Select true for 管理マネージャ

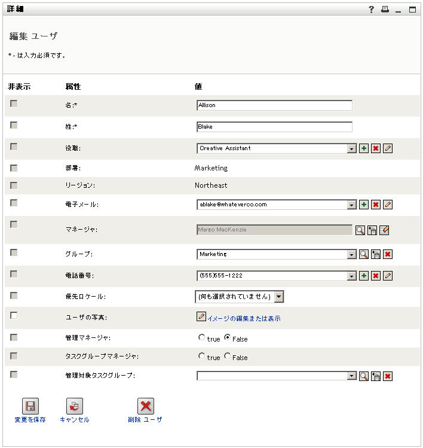pos(201,337)
